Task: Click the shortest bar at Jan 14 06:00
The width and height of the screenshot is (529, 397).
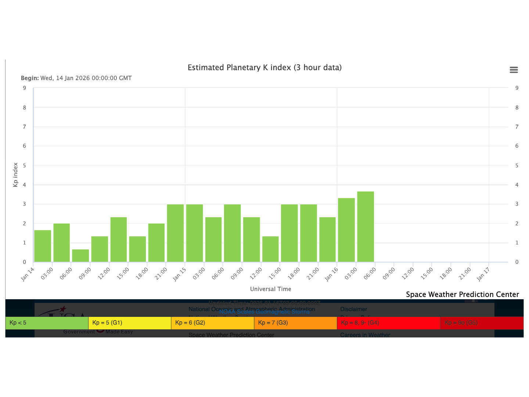Action: 80,255
